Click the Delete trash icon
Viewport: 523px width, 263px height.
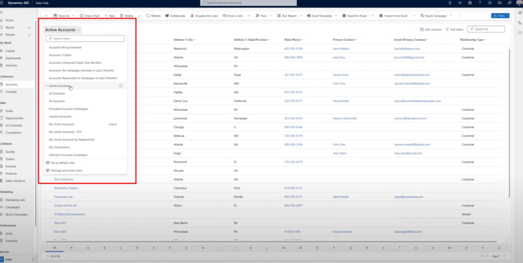(122, 16)
